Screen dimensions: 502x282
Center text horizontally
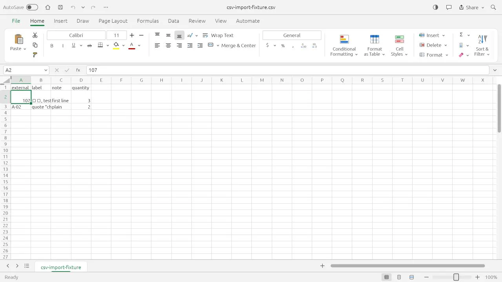click(168, 45)
